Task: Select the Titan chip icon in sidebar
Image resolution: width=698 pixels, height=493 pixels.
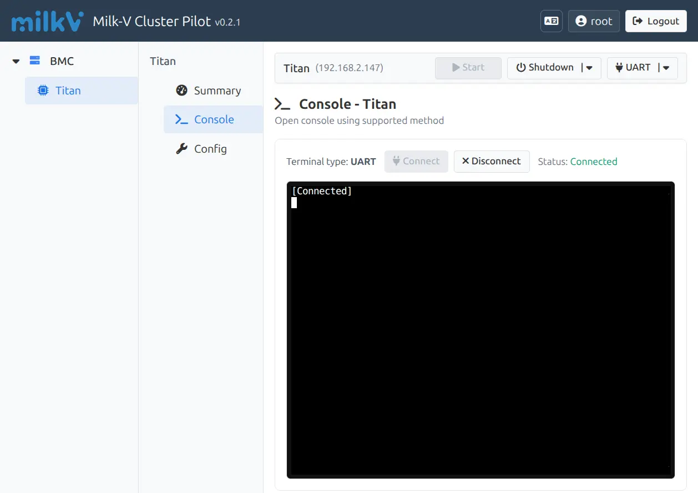Action: coord(43,90)
